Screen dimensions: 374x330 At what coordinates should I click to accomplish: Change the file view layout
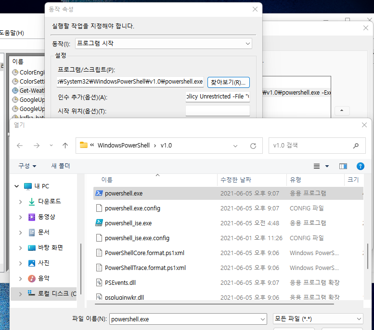click(x=317, y=166)
